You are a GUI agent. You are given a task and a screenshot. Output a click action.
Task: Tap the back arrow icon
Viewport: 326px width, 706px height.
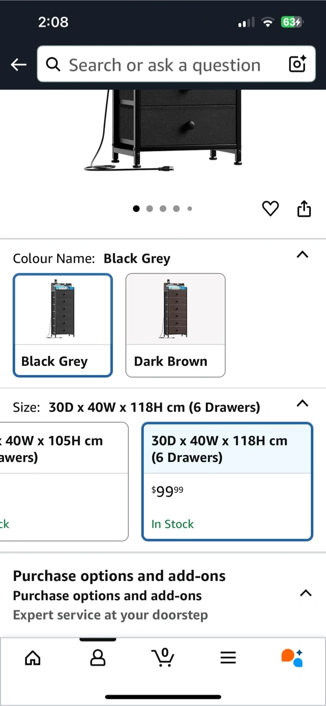point(19,64)
